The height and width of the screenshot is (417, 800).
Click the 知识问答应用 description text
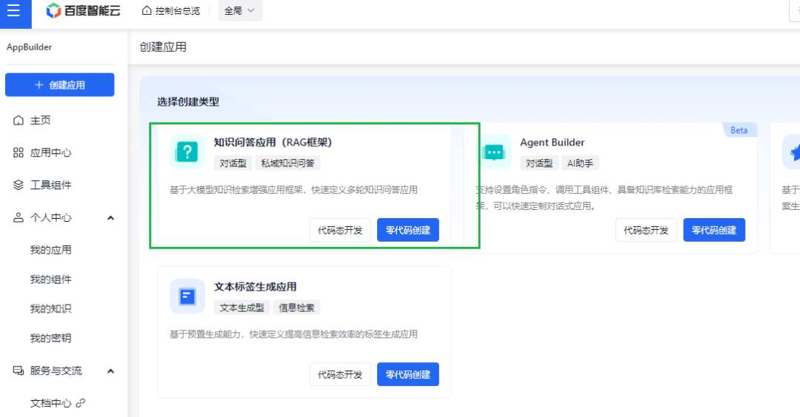pos(294,189)
